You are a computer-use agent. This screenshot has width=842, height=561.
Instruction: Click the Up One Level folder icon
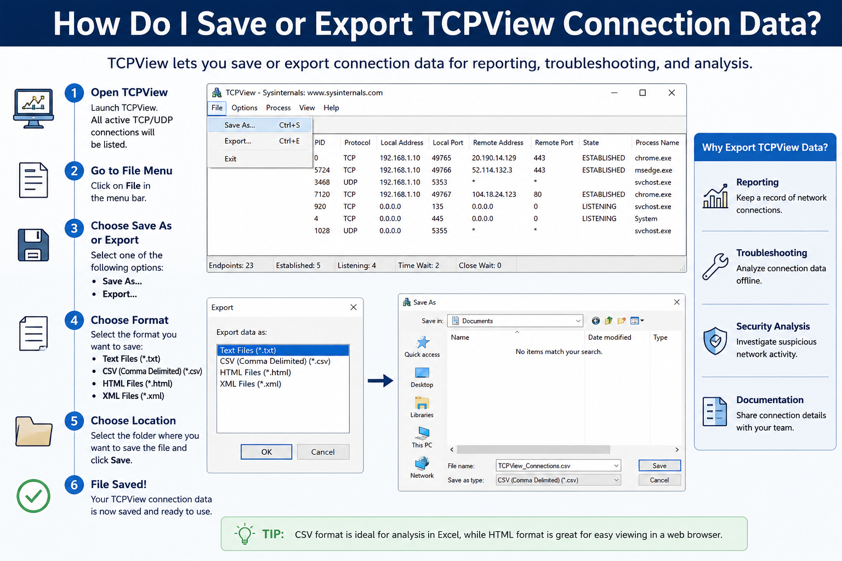[x=608, y=321]
